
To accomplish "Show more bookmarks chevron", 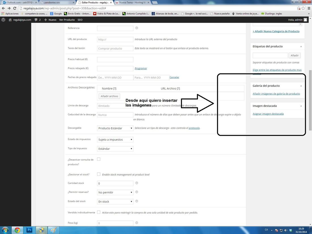I will tap(309, 14).
